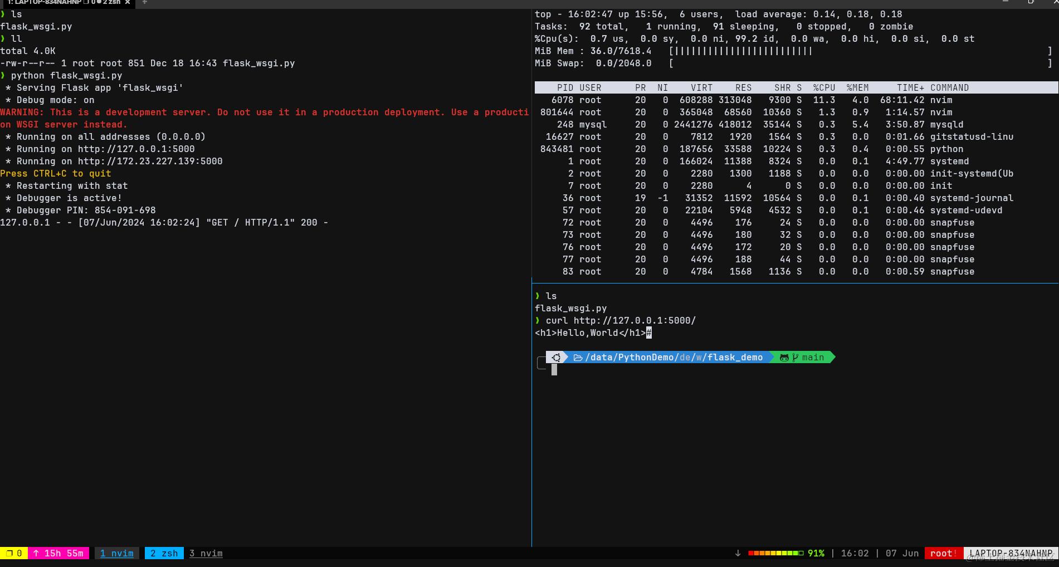Switch to tmux window 1 nvim
Viewport: 1059px width, 567px height.
click(x=116, y=553)
